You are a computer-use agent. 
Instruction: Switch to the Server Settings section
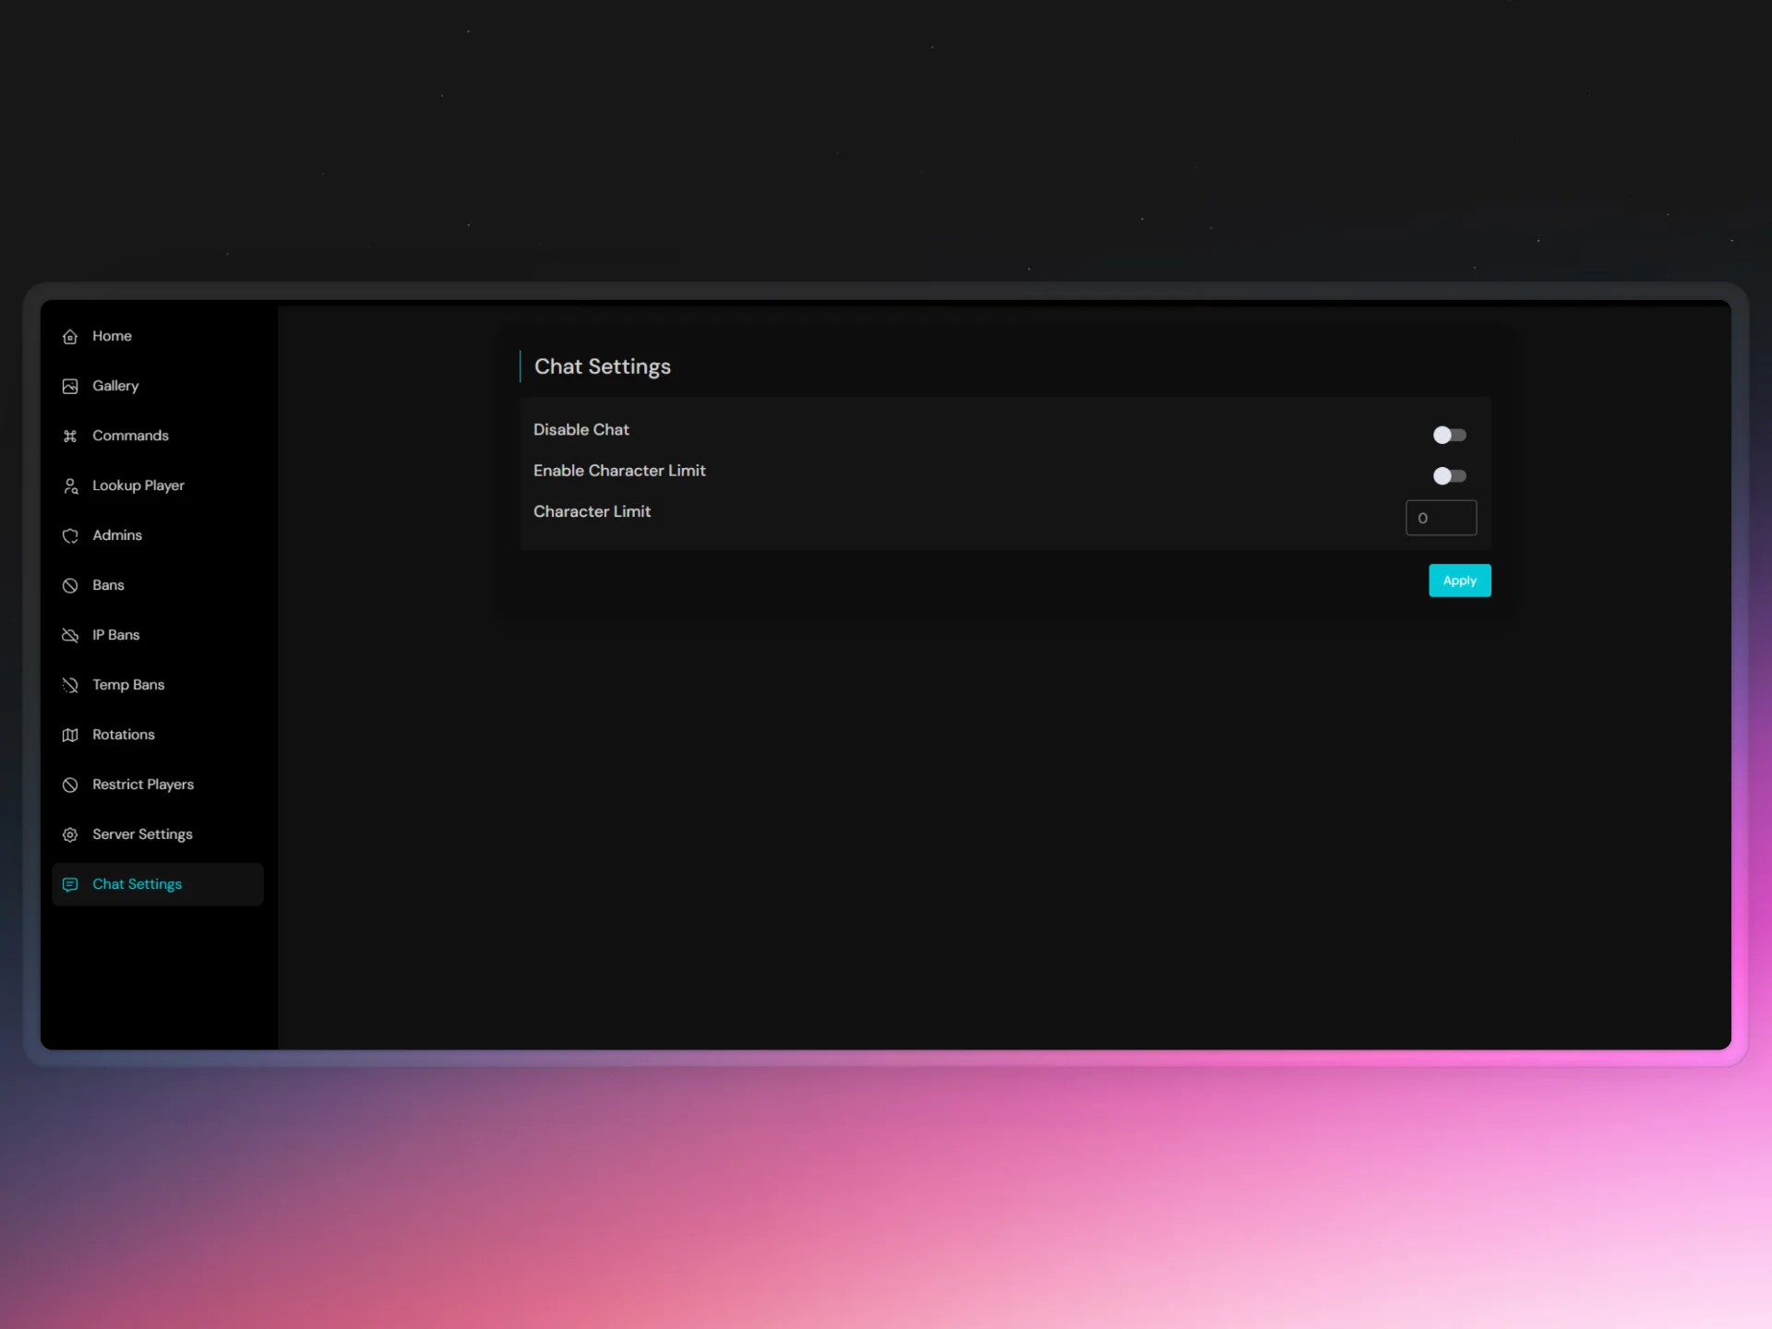(x=141, y=834)
